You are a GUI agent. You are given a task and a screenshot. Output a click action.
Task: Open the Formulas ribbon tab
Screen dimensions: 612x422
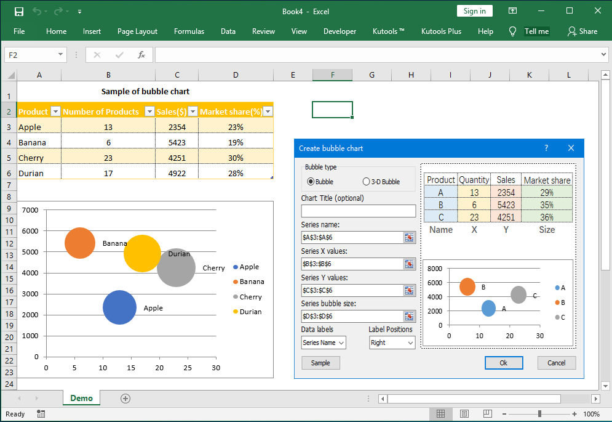[x=189, y=31]
